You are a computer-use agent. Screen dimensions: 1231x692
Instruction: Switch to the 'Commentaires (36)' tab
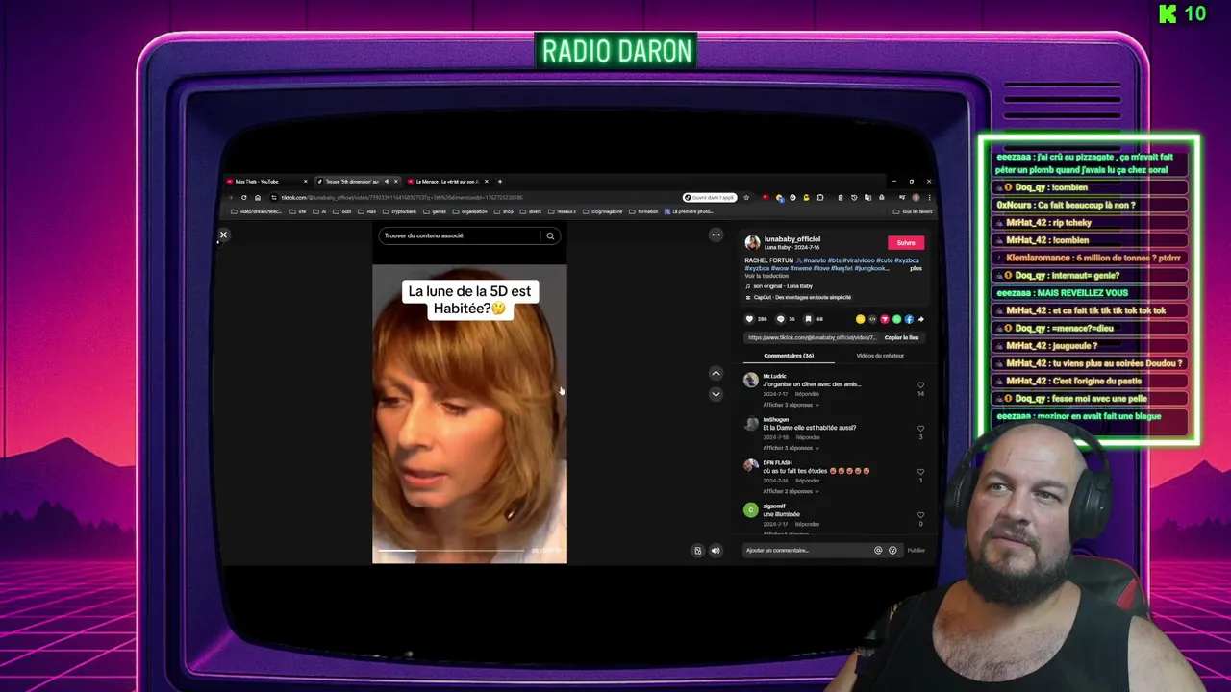click(x=789, y=356)
